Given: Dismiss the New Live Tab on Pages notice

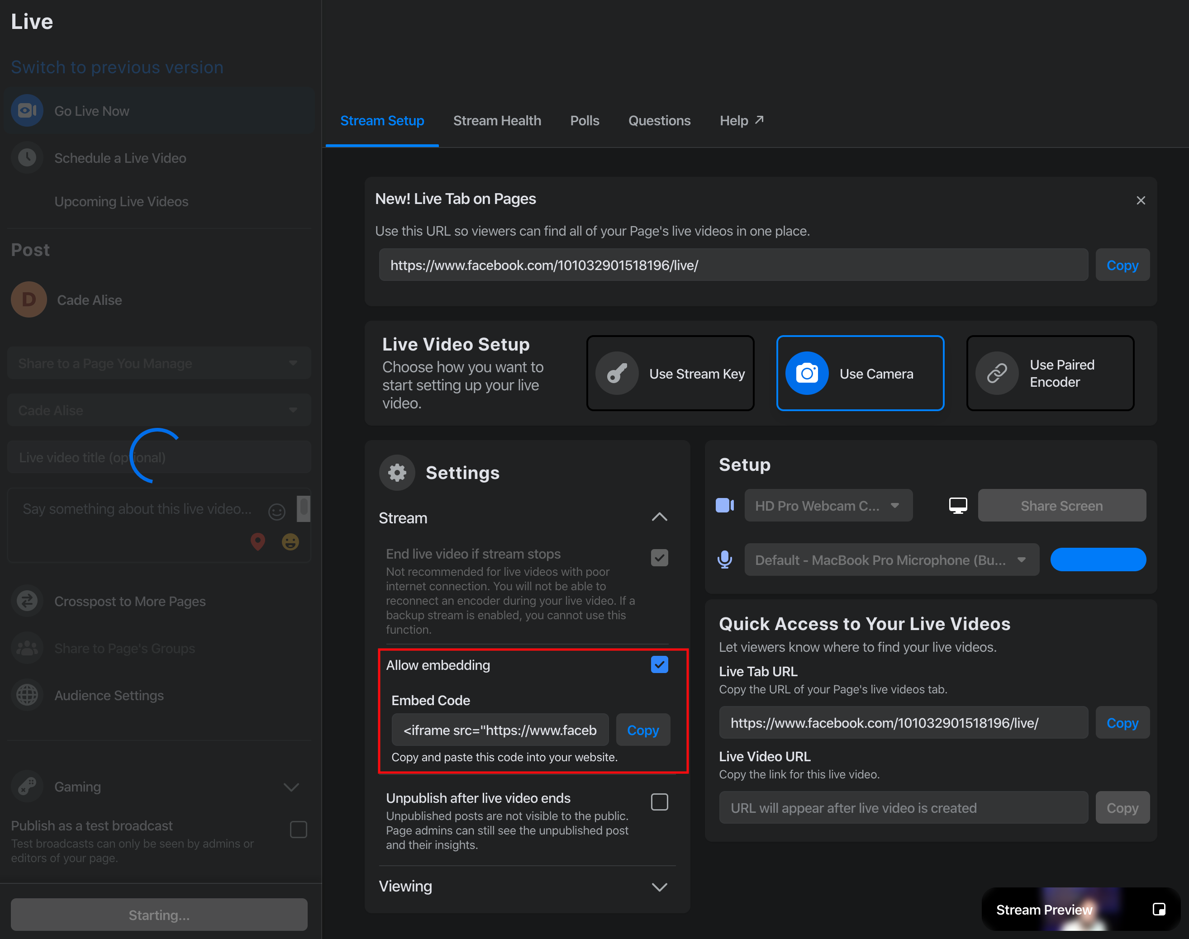Looking at the screenshot, I should click(1141, 200).
